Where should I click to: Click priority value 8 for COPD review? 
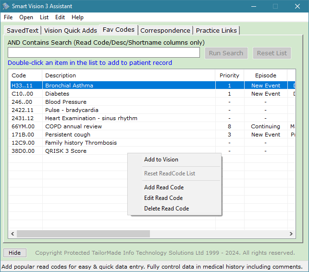pos(229,126)
